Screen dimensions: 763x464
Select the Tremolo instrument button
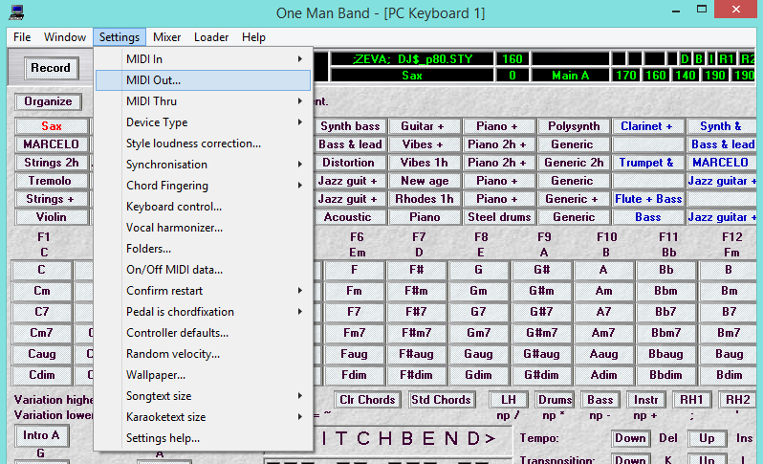[x=51, y=181]
